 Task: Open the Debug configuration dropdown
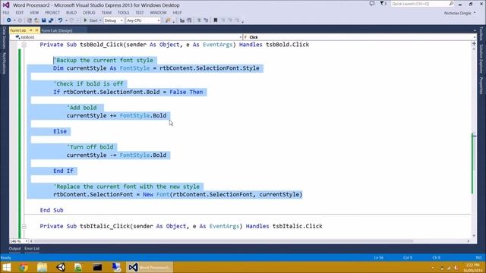point(113,20)
